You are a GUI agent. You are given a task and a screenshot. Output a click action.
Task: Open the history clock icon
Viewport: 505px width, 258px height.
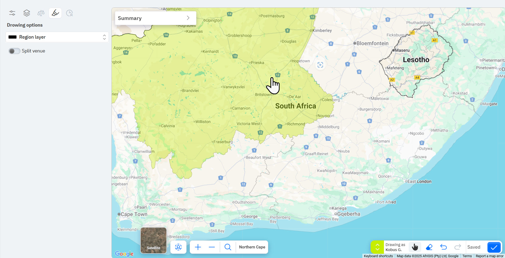69,13
